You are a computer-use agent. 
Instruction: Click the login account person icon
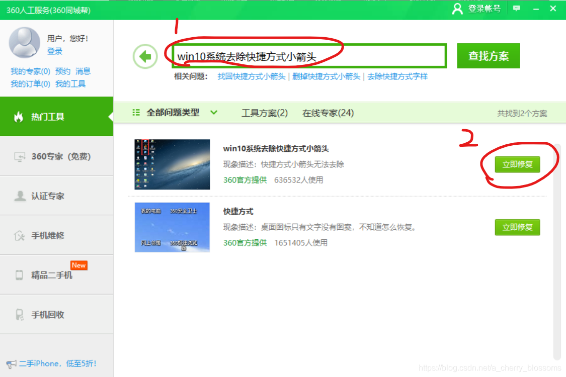(x=457, y=9)
